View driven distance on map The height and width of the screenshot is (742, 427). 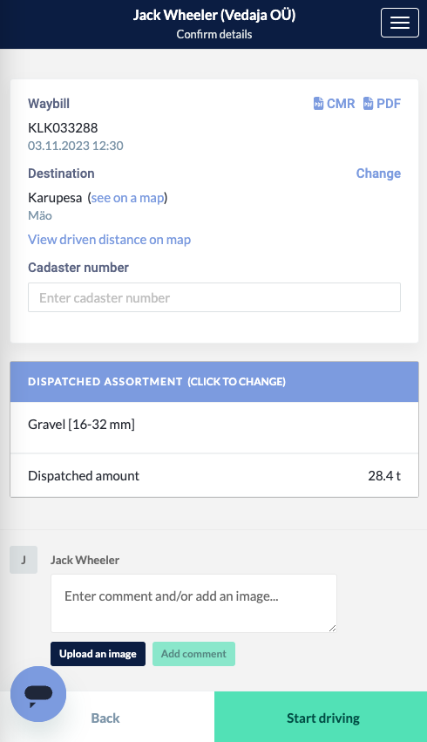pos(109,240)
